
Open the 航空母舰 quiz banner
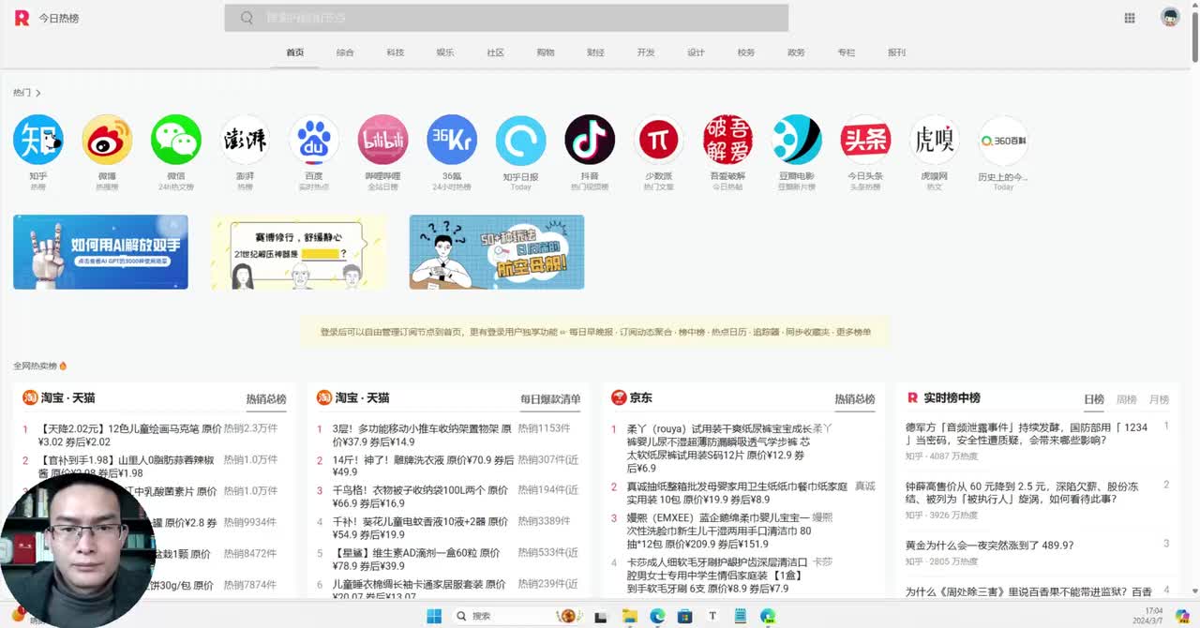[497, 252]
